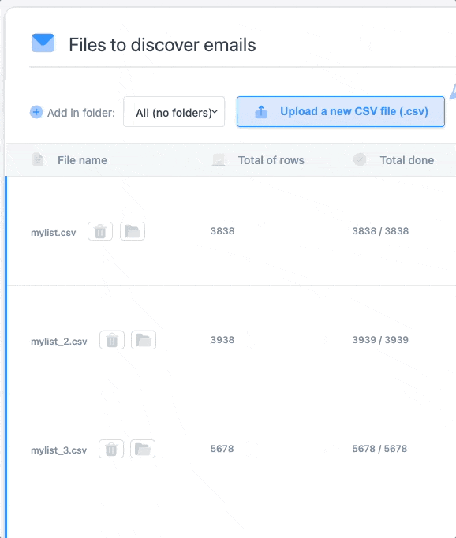456x538 pixels.
Task: Select the mylist.csv file name
Action: coord(53,233)
